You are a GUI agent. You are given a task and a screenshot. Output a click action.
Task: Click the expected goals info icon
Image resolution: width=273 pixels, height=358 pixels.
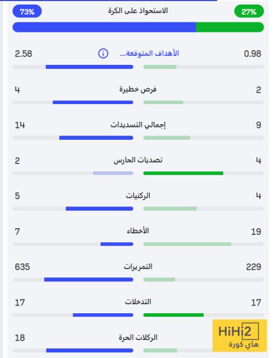pos(103,54)
